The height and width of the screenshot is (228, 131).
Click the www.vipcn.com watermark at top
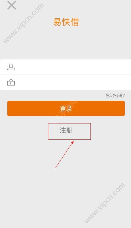point(24,23)
